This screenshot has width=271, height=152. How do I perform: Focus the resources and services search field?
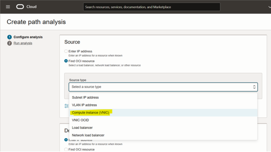pyautogui.click(x=152, y=7)
